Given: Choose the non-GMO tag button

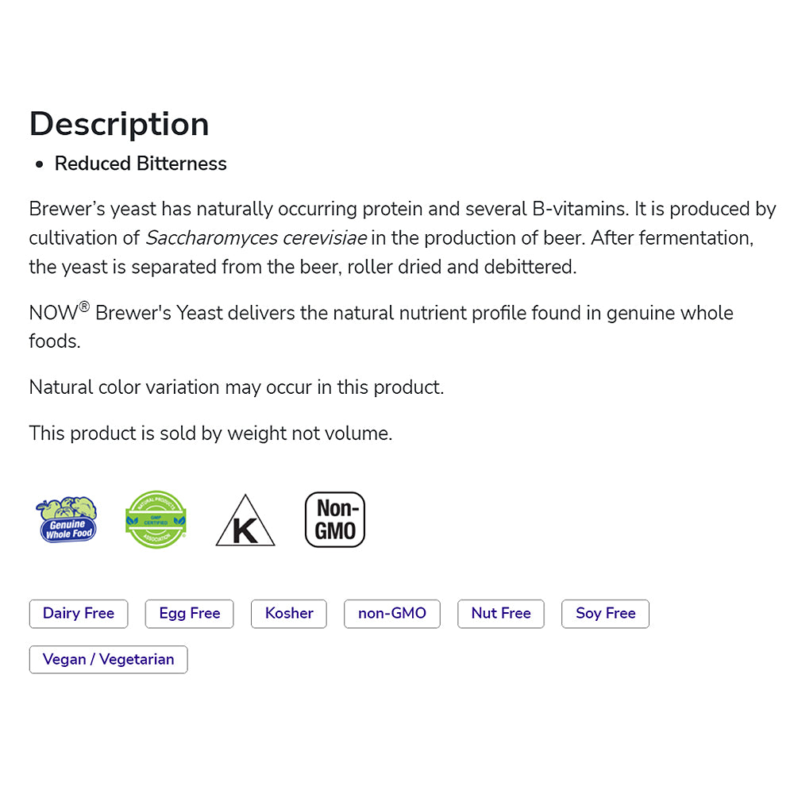Looking at the screenshot, I should click(392, 614).
